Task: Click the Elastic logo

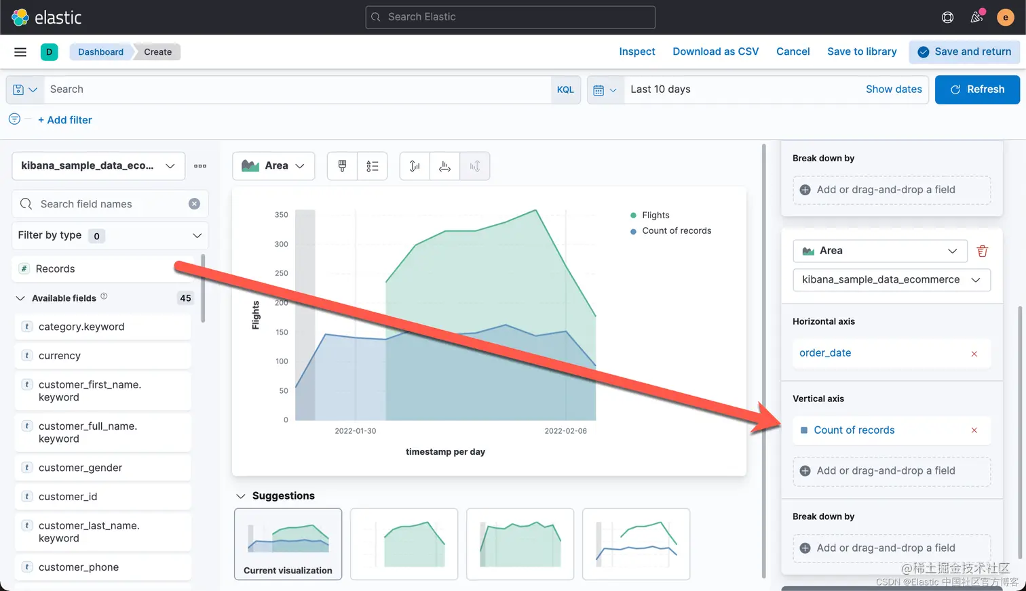Action: pos(47,17)
